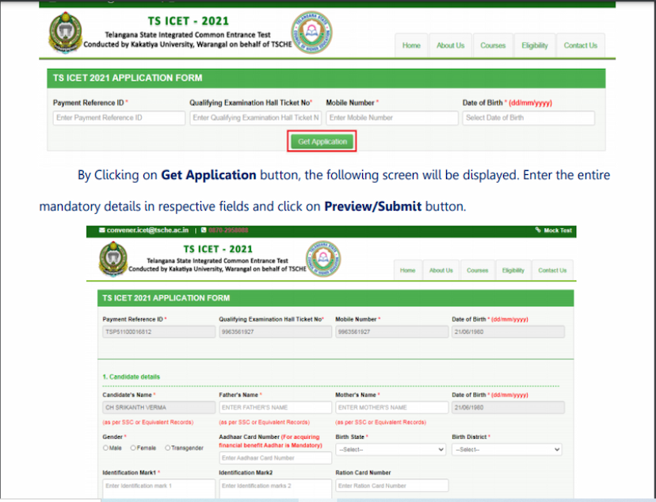
Task: Click the Kakatiya University logo in the lower form header
Action: [113, 258]
